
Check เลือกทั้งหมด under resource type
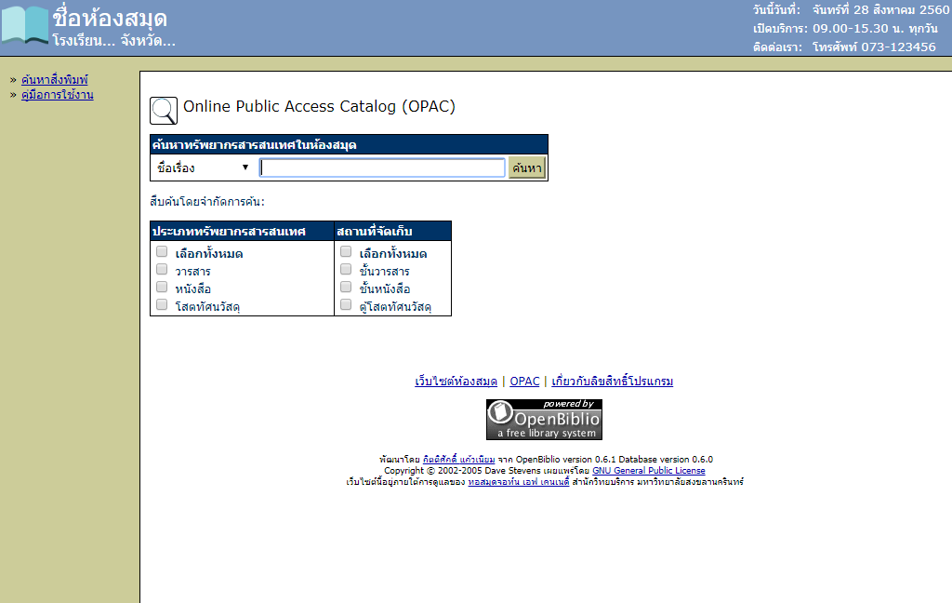pos(162,251)
